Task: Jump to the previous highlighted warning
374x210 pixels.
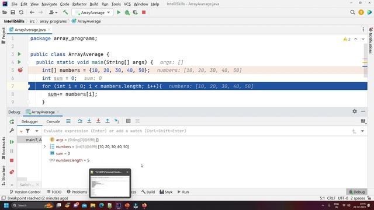Action: coord(356,39)
